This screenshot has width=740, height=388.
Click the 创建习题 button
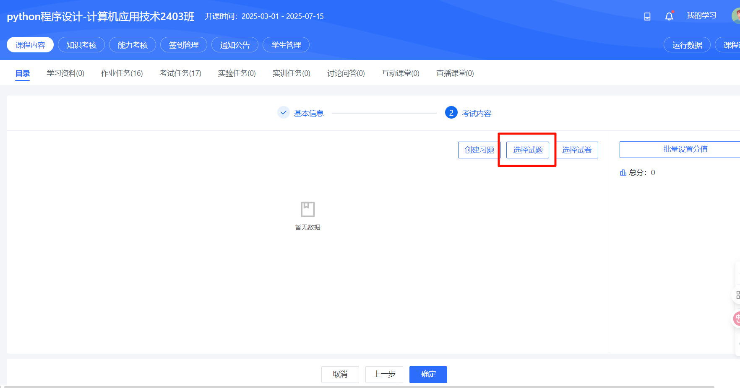click(x=479, y=150)
